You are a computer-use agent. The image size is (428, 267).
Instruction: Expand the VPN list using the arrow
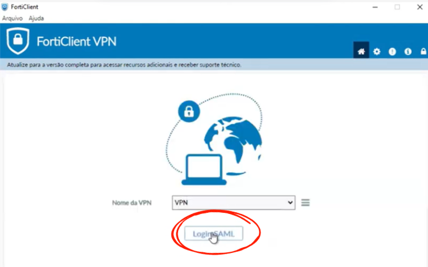coord(290,203)
